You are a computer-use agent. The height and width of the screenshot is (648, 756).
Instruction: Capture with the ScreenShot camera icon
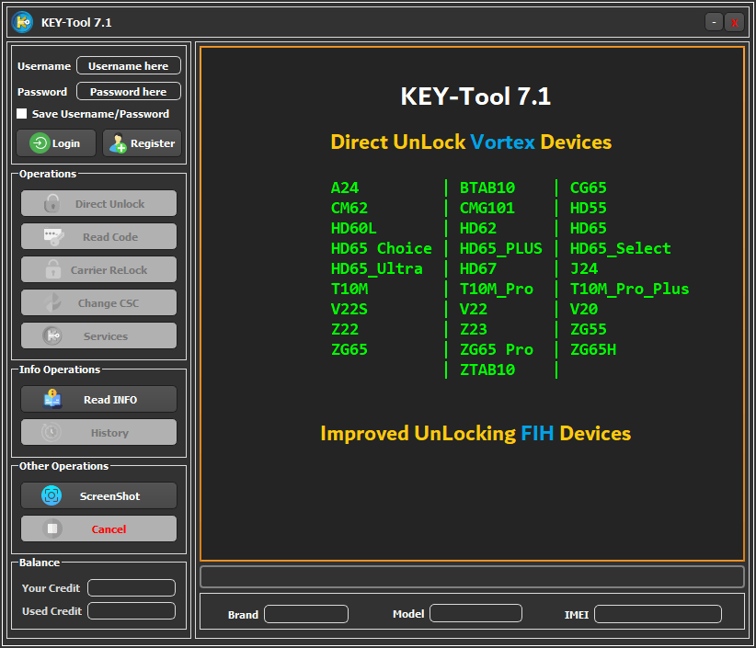click(52, 495)
